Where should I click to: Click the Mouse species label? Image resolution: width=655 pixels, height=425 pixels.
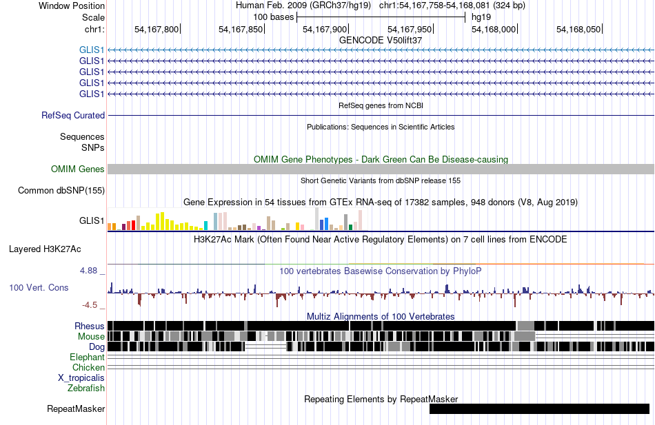pos(91,337)
